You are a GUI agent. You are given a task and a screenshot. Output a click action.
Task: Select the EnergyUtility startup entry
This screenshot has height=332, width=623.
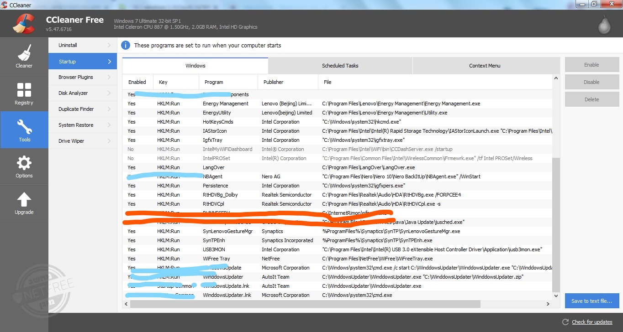point(338,113)
